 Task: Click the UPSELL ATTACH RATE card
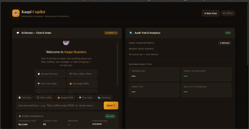206,74
